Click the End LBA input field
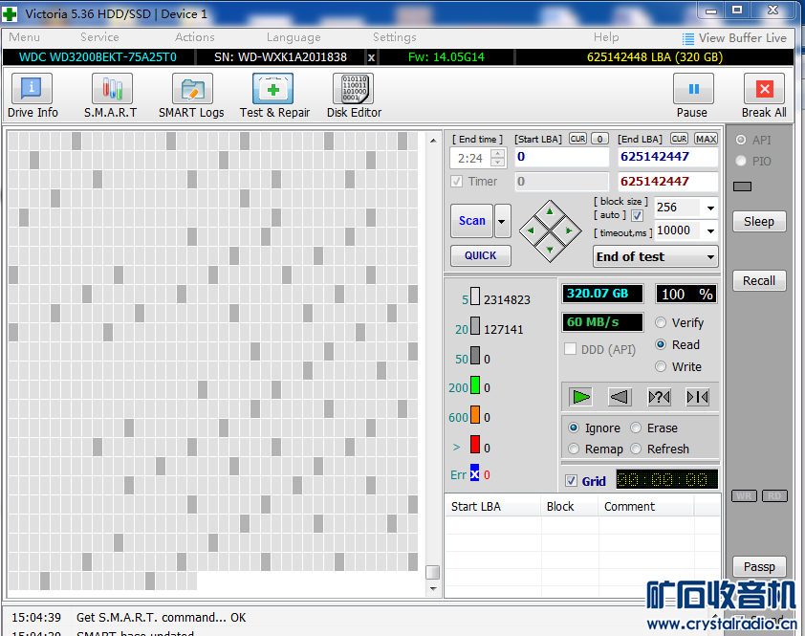 coord(667,157)
